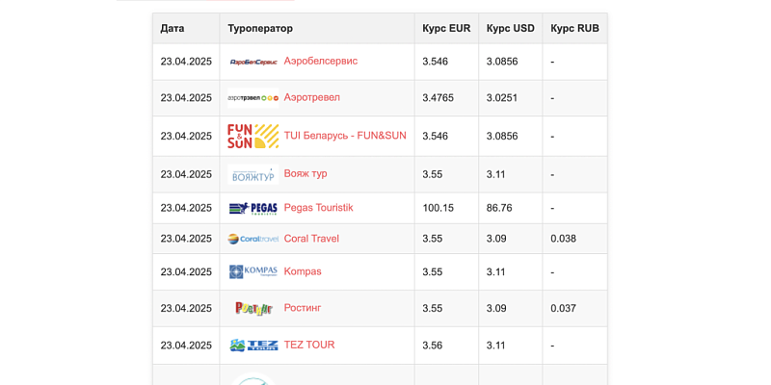Open the Pegas Touristik link

coord(319,208)
